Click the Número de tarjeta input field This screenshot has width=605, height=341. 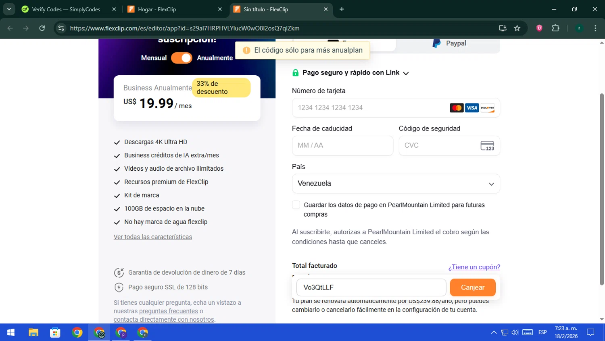tap(396, 107)
